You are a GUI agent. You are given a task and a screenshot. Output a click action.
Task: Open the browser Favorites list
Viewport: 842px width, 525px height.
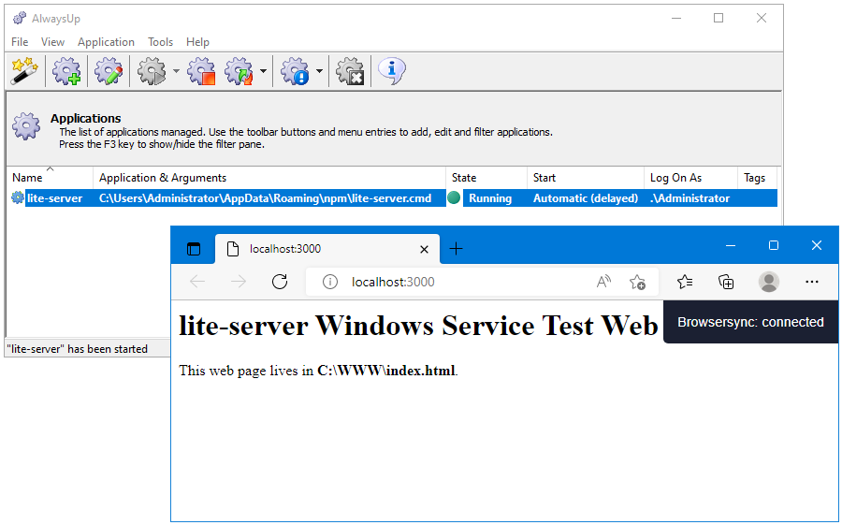[685, 282]
